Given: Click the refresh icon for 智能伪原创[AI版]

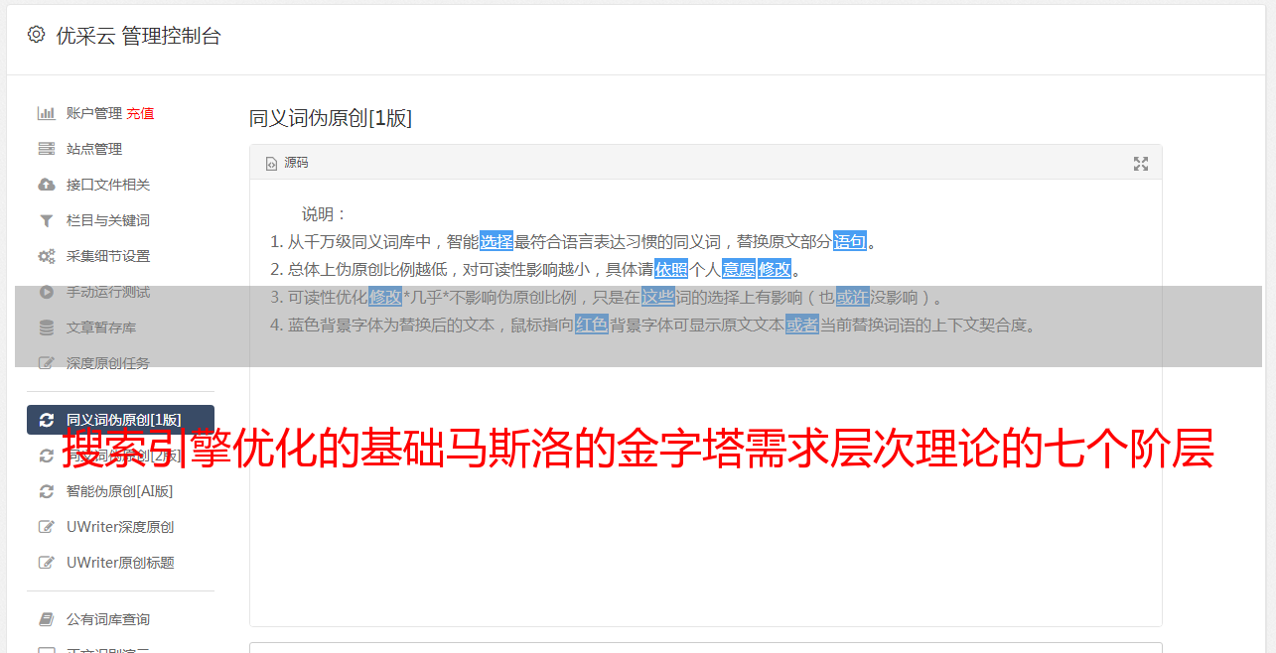Looking at the screenshot, I should [x=46, y=491].
